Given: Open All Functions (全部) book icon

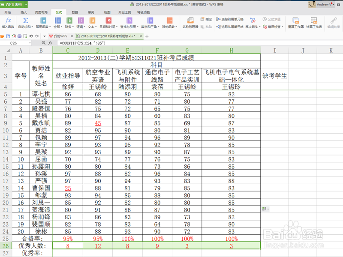Looking at the screenshot, I should [x=58, y=21].
